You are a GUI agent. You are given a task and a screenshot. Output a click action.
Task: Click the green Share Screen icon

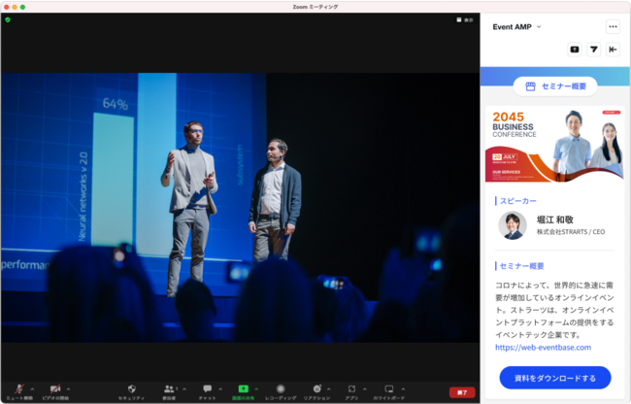tap(243, 388)
